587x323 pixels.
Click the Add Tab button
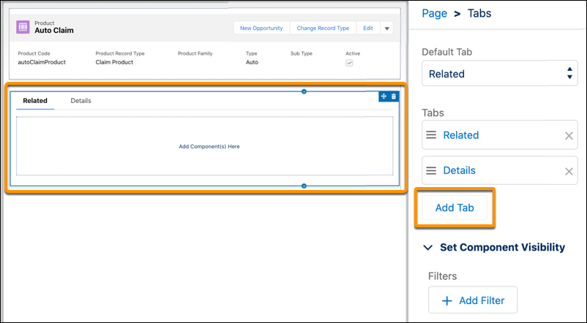point(455,208)
